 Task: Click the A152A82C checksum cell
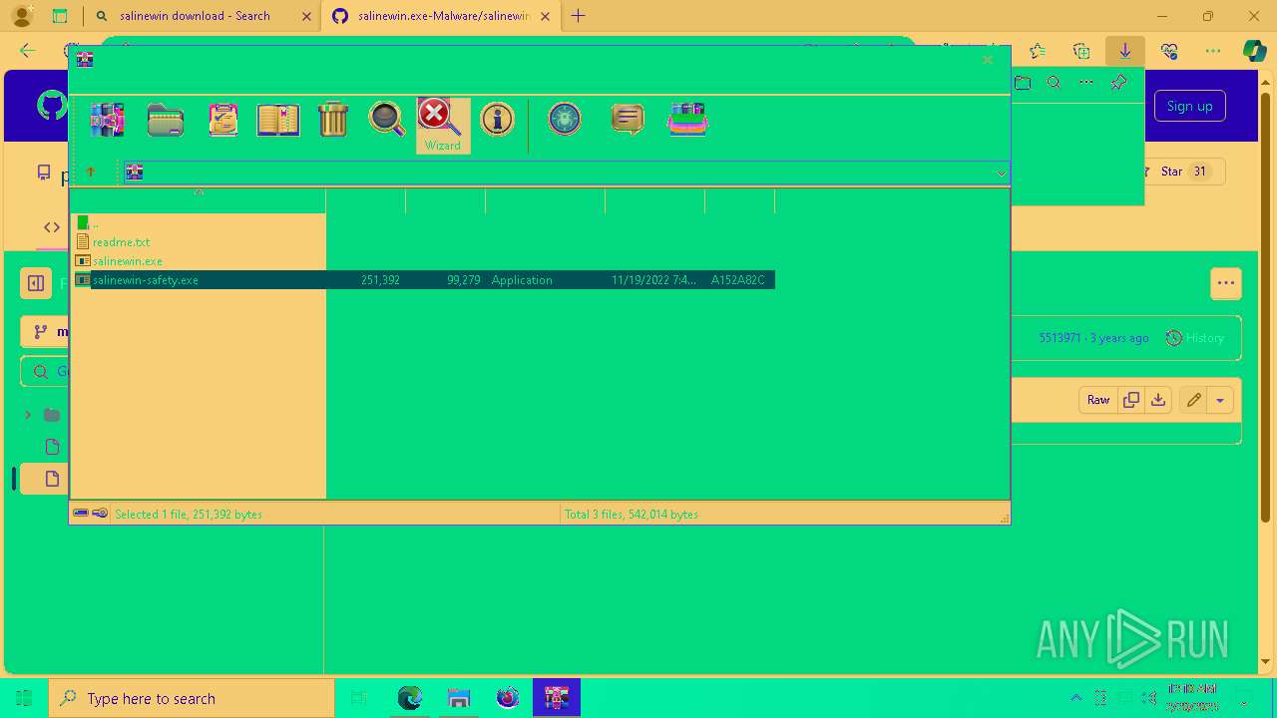tap(737, 280)
